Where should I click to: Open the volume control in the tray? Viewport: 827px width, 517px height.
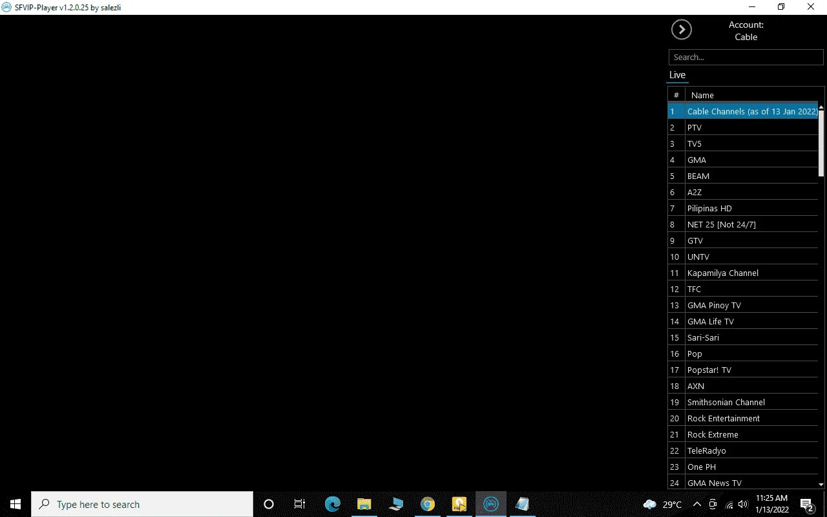coord(743,504)
